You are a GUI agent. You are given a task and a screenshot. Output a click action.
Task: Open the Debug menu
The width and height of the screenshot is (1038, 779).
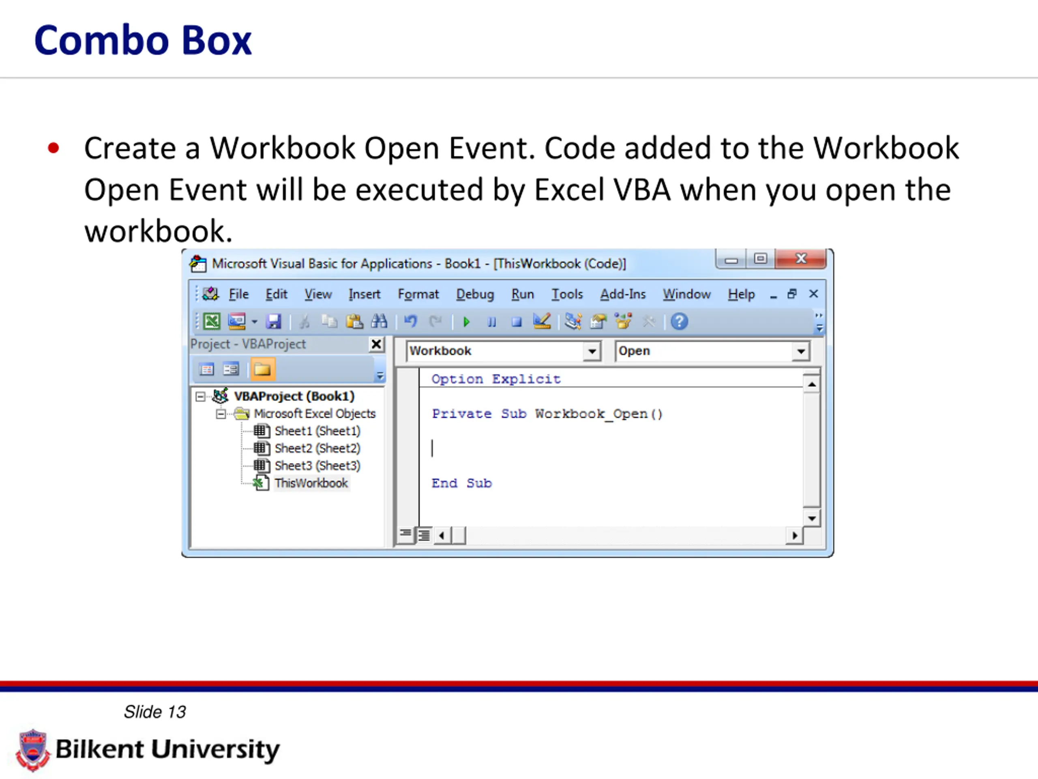coord(475,295)
